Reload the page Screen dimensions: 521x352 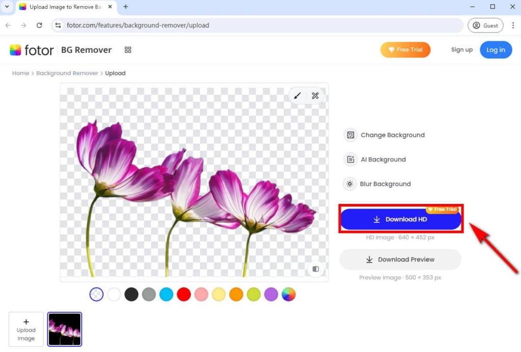tap(39, 25)
